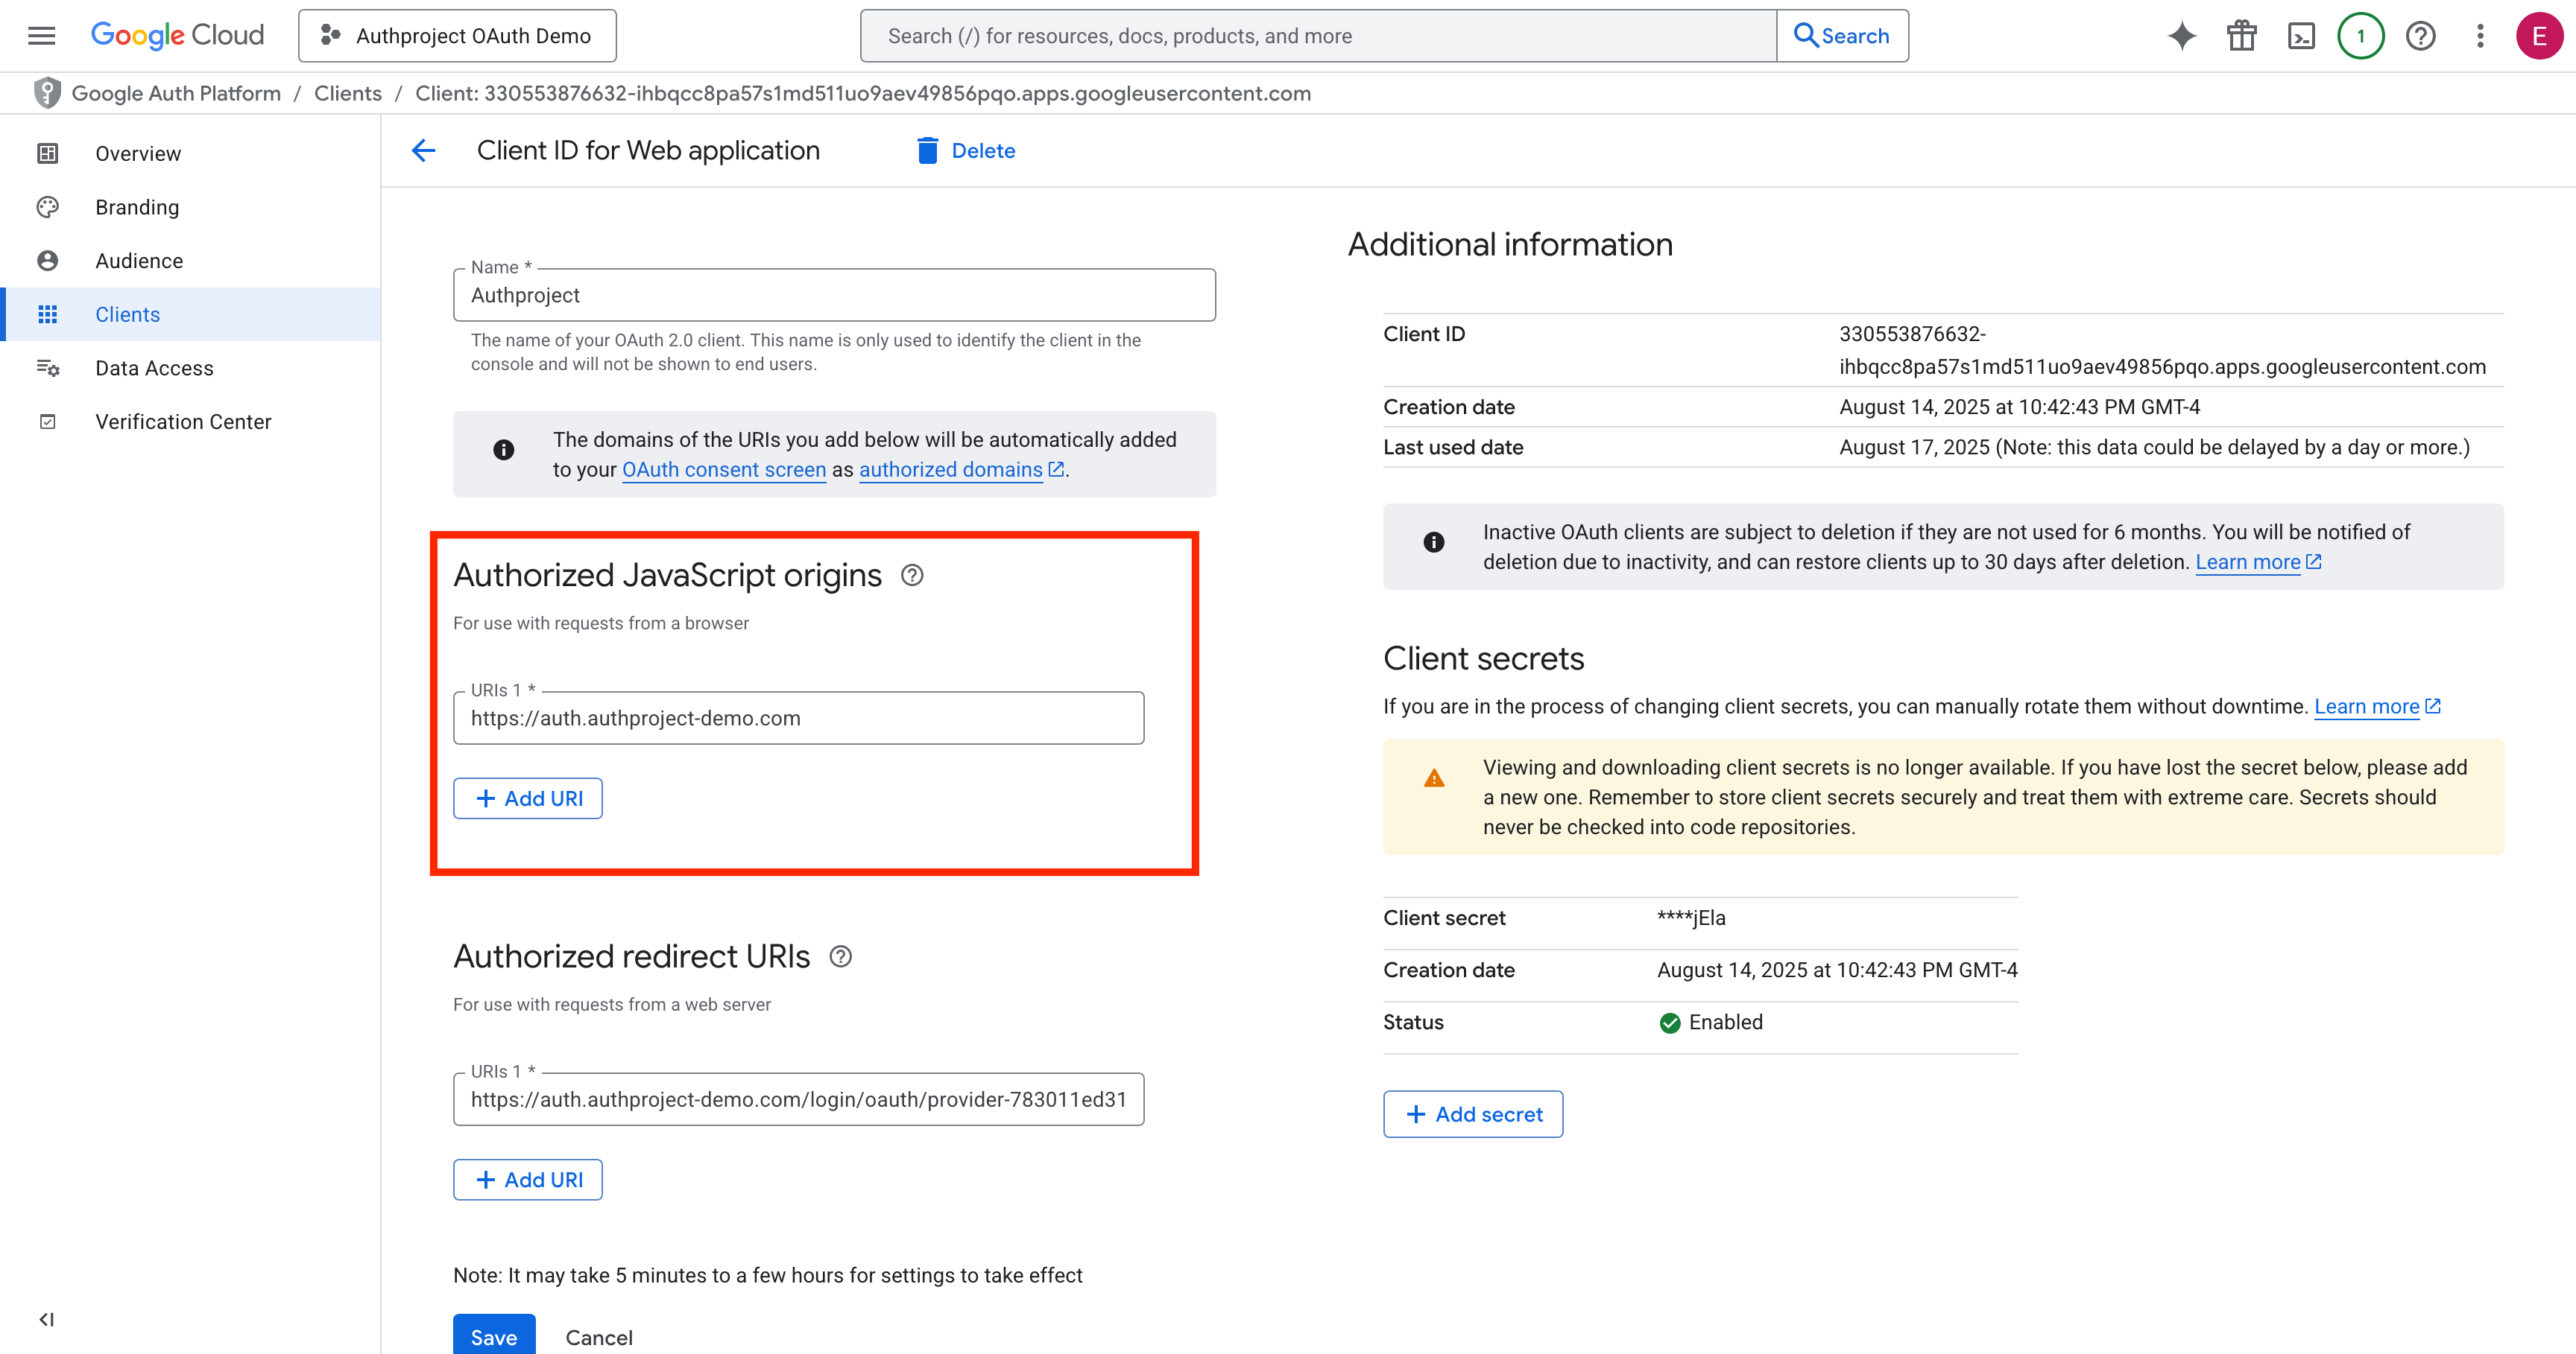The image size is (2576, 1354).
Task: Select Clients in the sidebar
Action: pos(190,315)
